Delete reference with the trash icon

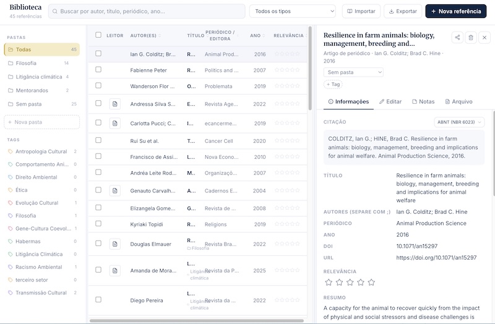(x=471, y=38)
